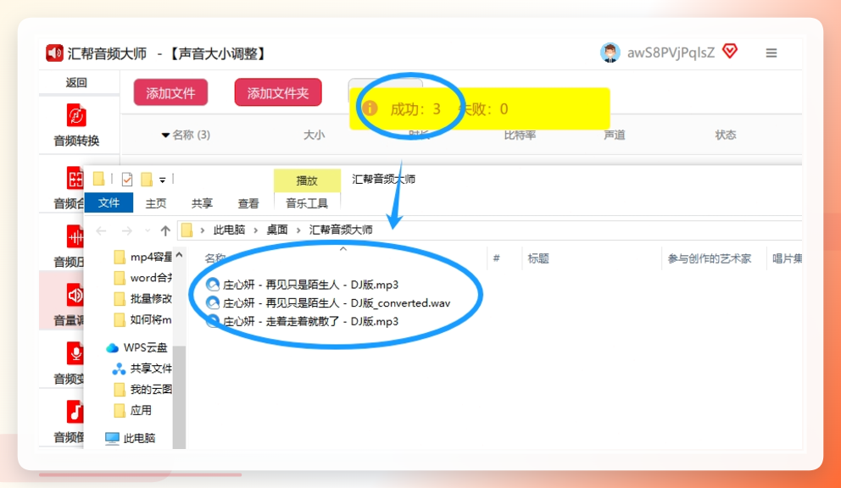Click icon of 再见只是陌生人 DJ版.mp3 file
The height and width of the screenshot is (488, 841).
(x=213, y=285)
